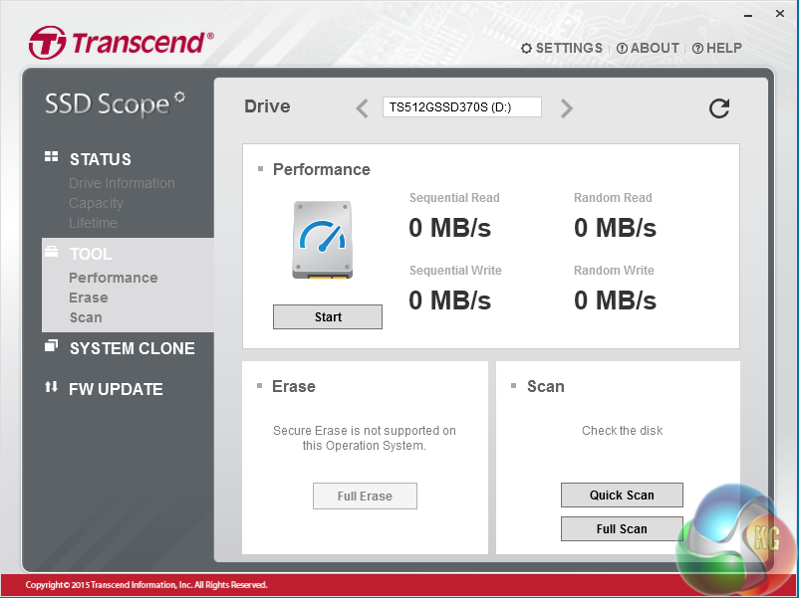Open the ABOUT info link
The height and width of the screenshot is (598, 799).
[x=648, y=49]
